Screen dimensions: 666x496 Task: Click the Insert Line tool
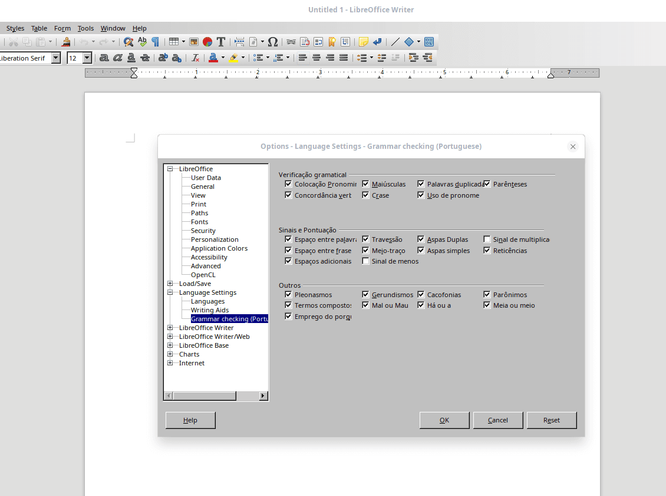(395, 42)
